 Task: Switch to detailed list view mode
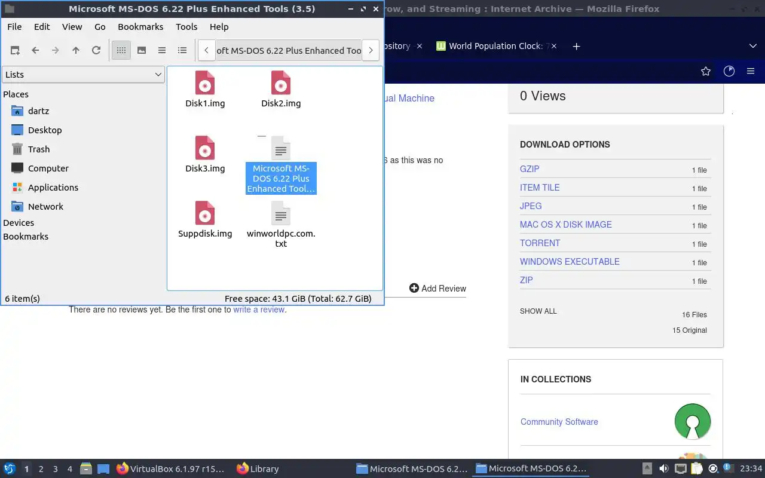click(182, 51)
